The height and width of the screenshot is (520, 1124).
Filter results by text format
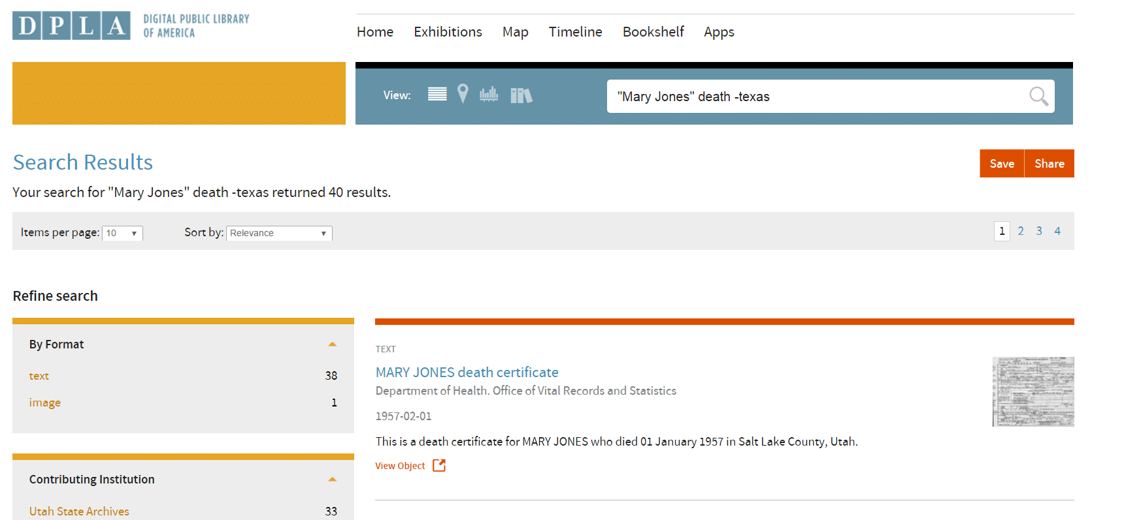39,376
